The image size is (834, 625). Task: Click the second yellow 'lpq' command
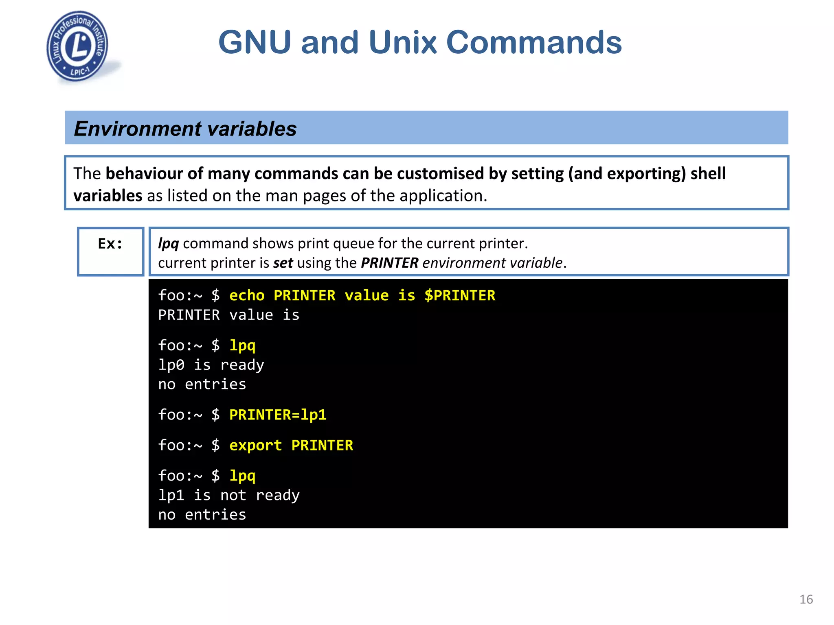242,476
